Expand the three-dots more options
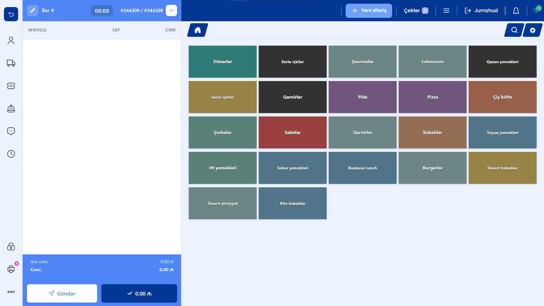This screenshot has width=544, height=306. tap(11, 292)
